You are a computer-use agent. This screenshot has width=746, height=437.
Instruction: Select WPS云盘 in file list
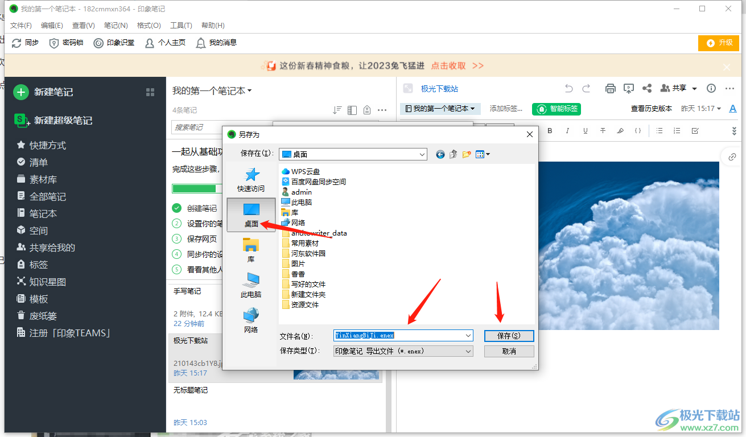[x=300, y=171]
